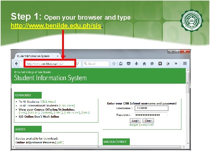Image resolution: width=210 pixels, height=158 pixels.
Task: Open the SMS course offering link
Action: pos(85,113)
